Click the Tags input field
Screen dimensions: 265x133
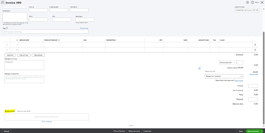point(45,32)
